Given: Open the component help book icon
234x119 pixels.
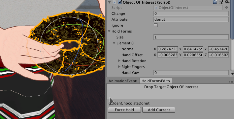Looking at the screenshot, I should coord(215,2).
